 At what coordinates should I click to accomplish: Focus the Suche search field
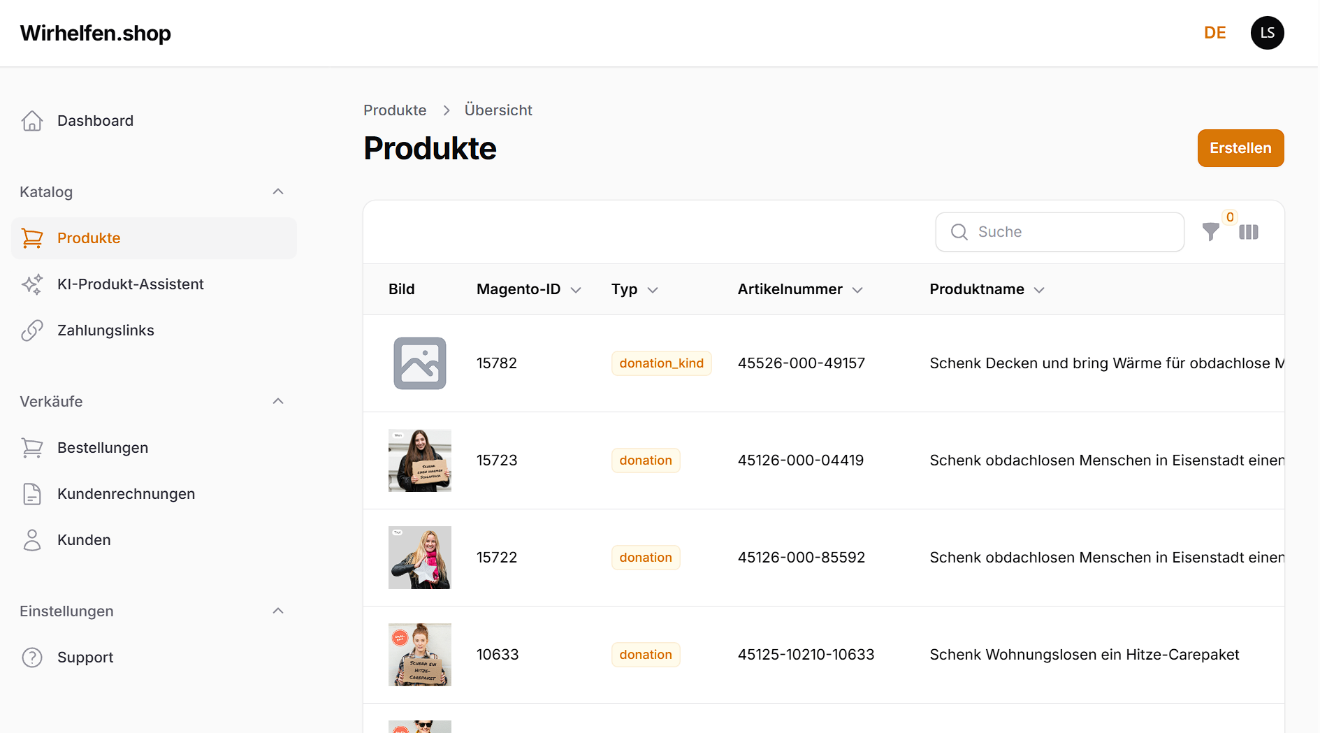(1060, 232)
